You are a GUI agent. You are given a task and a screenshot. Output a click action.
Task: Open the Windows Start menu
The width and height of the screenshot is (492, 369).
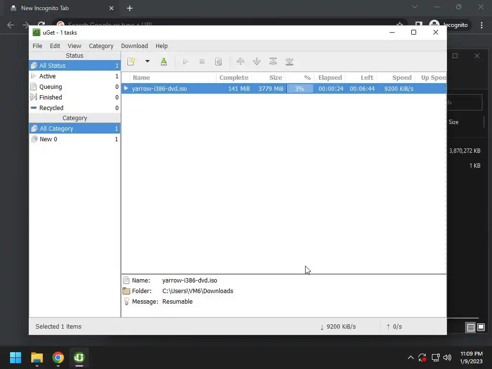(15, 357)
